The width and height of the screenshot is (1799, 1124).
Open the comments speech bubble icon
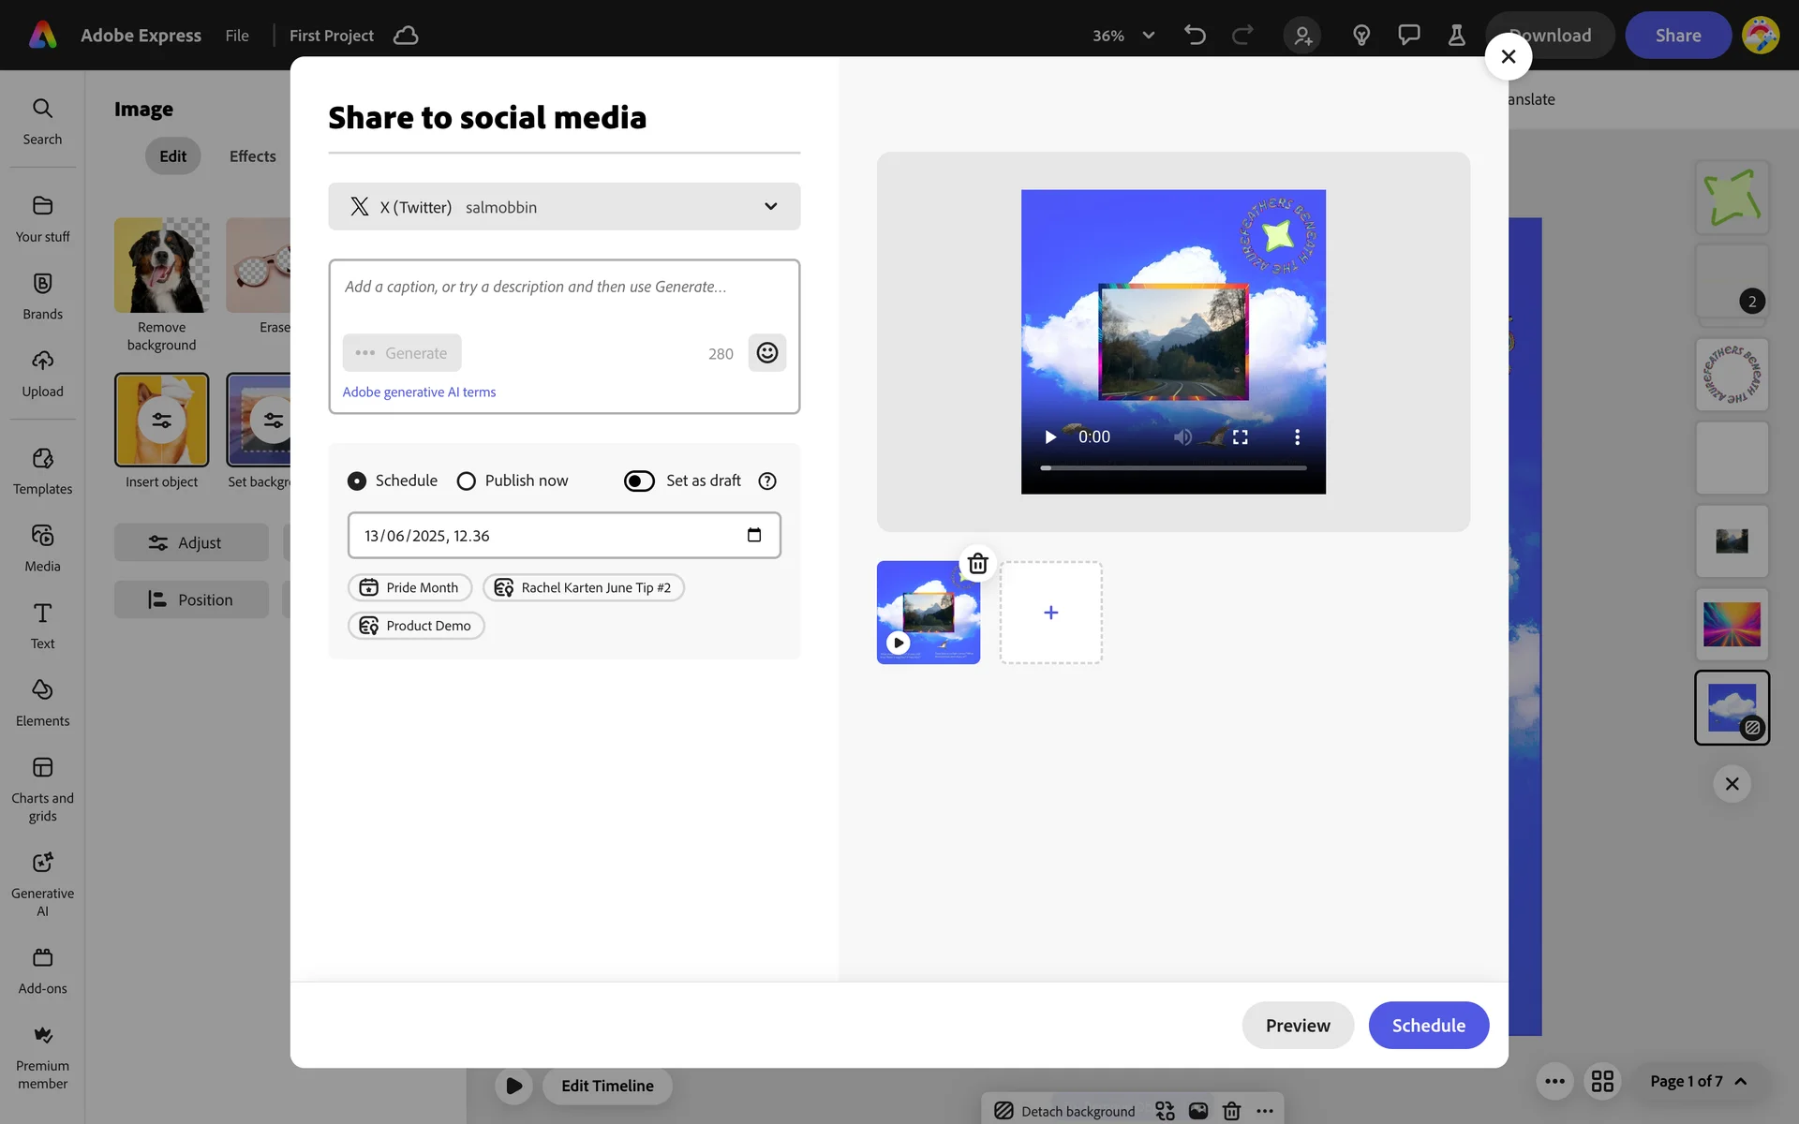[1408, 36]
